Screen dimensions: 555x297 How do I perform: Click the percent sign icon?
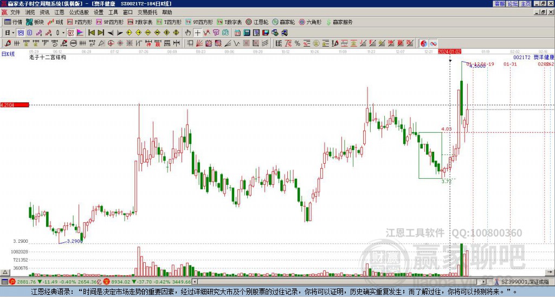pyautogui.click(x=298, y=43)
